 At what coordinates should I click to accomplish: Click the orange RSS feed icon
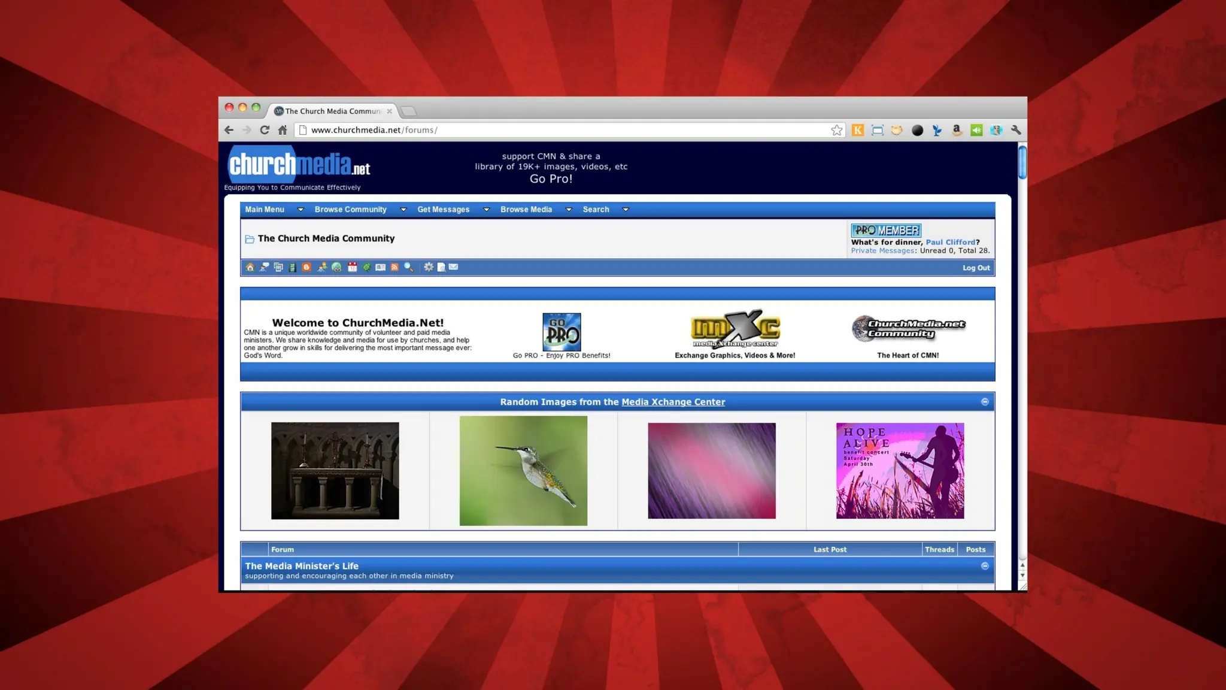click(x=394, y=267)
